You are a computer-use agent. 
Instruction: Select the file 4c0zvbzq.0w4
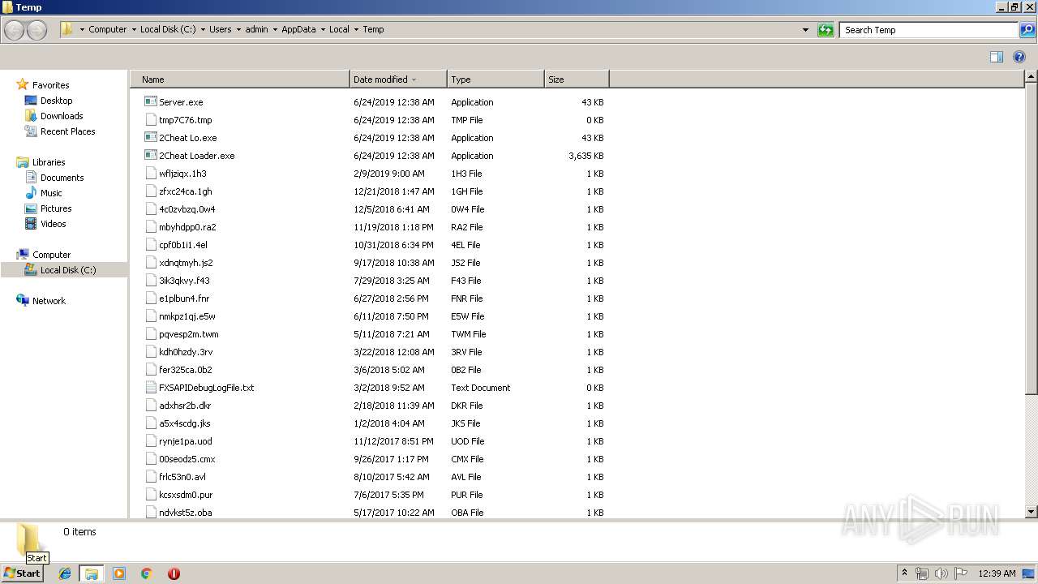(x=187, y=209)
